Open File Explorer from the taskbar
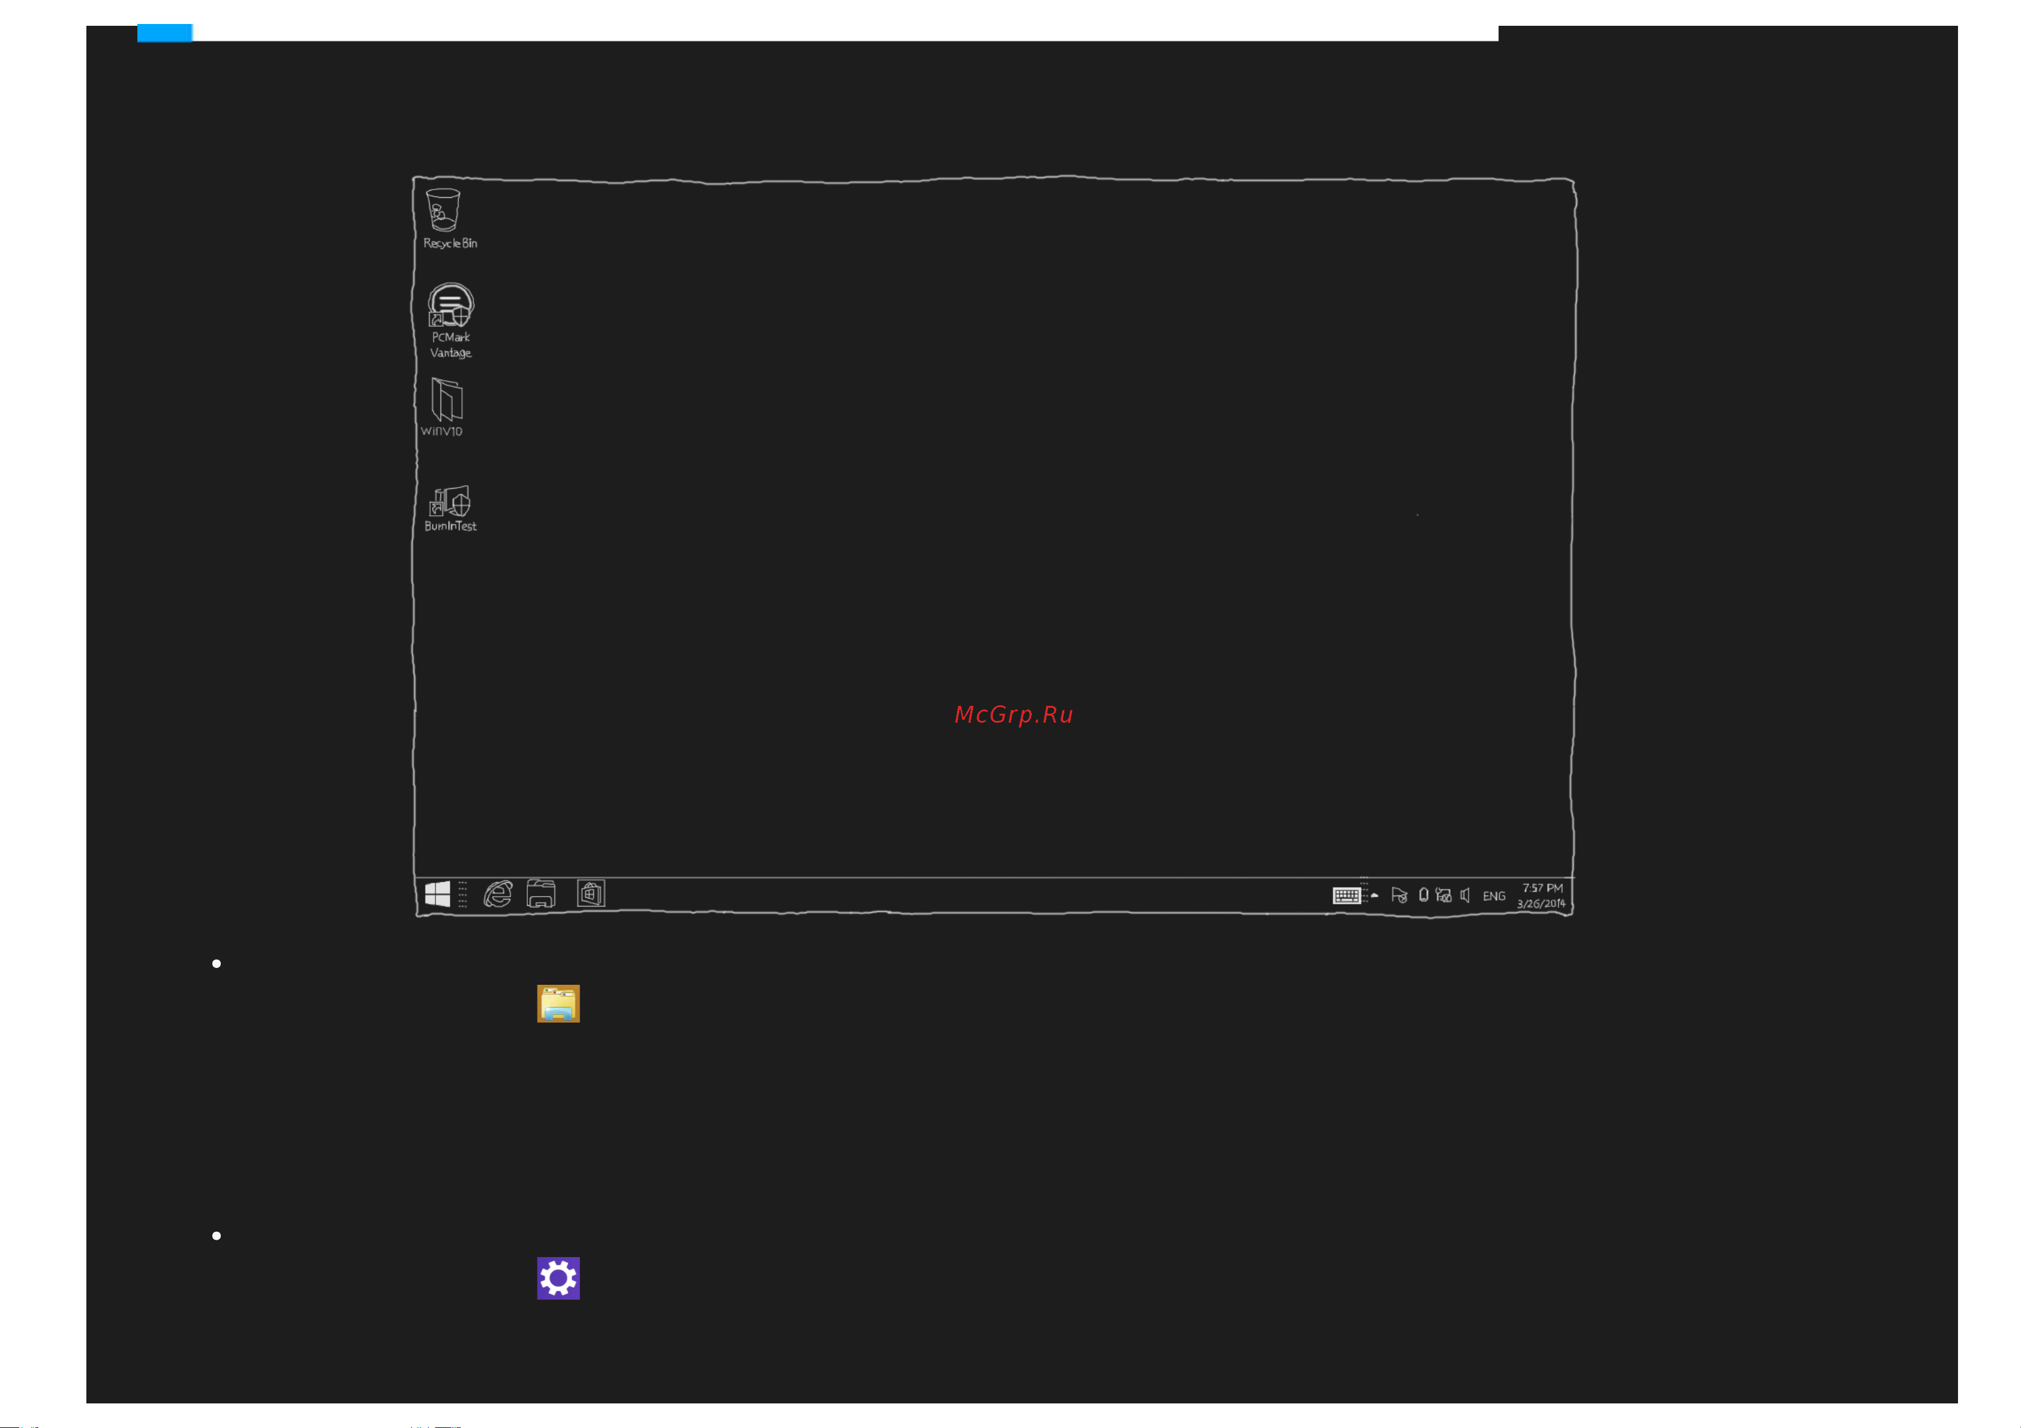 tap(541, 894)
